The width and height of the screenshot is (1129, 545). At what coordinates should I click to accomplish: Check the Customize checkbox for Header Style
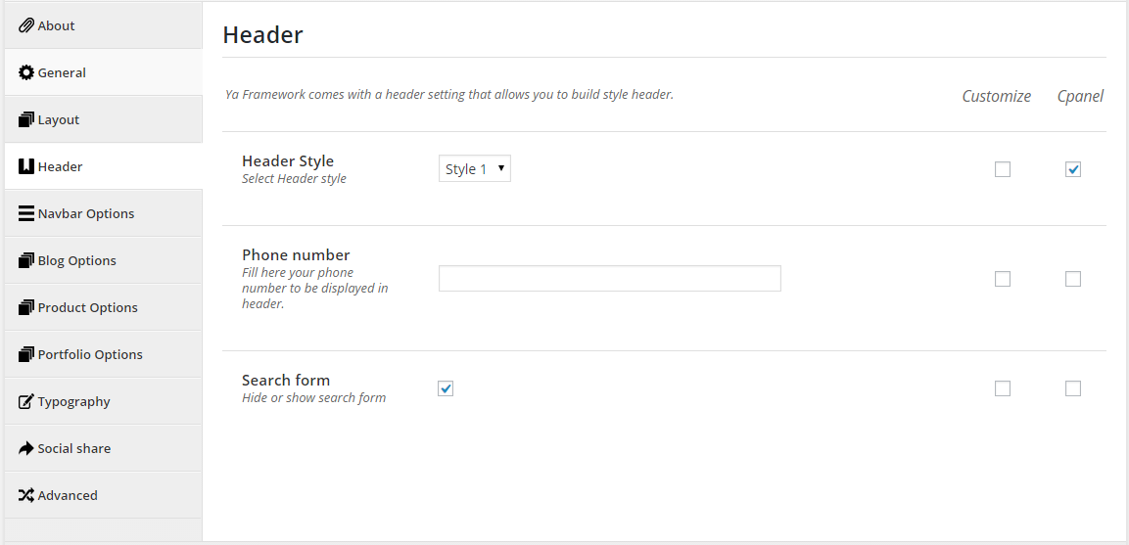pyautogui.click(x=1003, y=169)
